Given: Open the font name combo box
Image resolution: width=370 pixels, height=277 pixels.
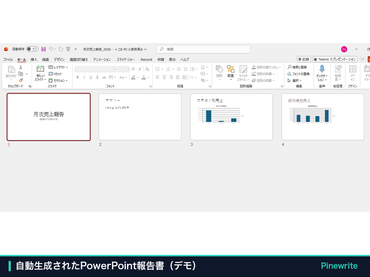Looking at the screenshot, I should tap(95, 69).
